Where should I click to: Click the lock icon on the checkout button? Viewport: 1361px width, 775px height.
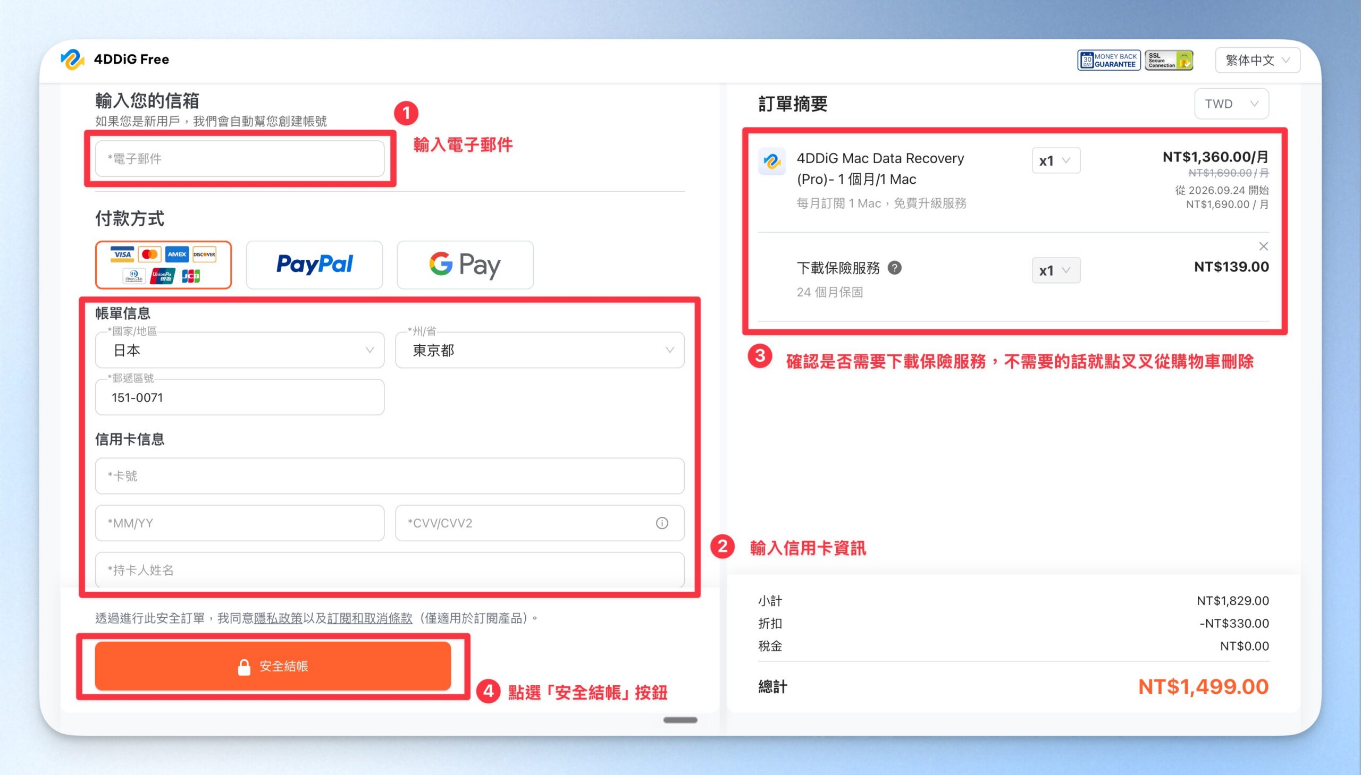pos(244,667)
